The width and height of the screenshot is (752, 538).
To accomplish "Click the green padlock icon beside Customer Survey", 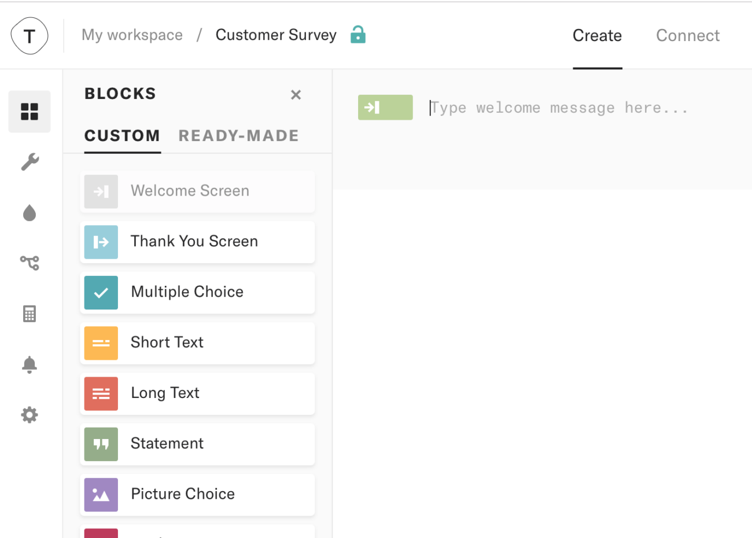I will point(358,35).
